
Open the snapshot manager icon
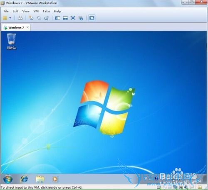(x=47, y=18)
